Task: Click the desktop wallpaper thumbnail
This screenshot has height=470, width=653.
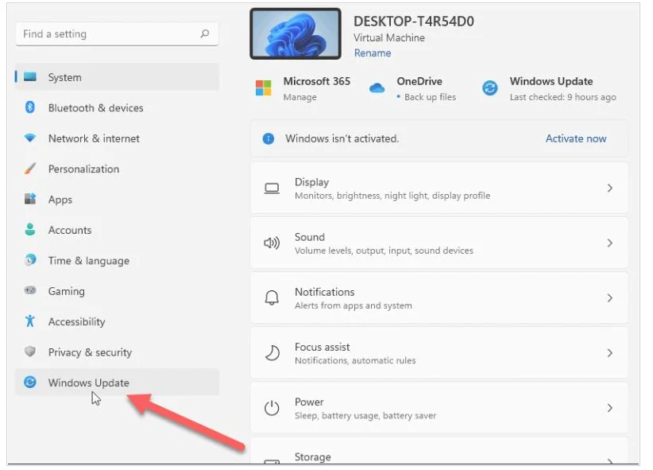Action: [x=296, y=34]
